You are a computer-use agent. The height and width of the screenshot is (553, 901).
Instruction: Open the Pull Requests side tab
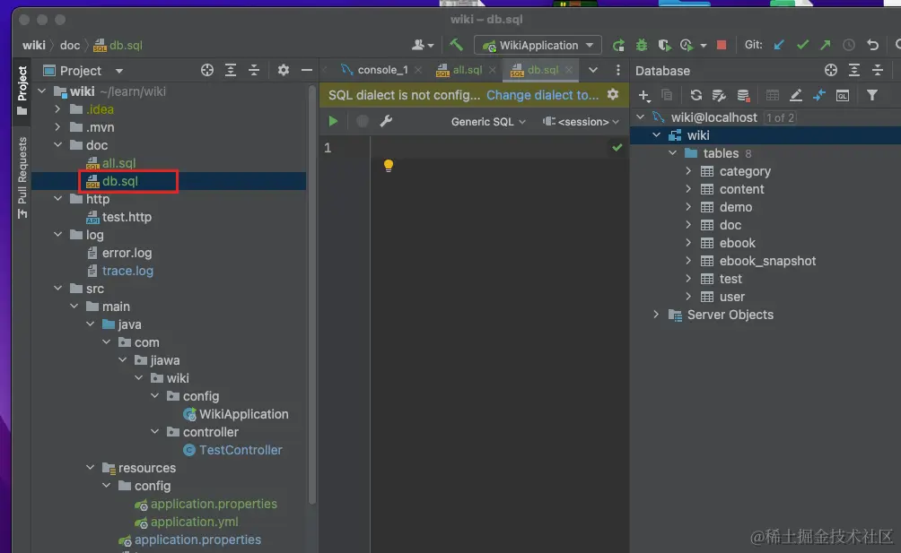[22, 177]
